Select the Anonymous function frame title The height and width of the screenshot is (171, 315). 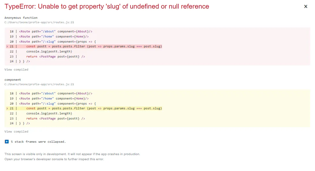(x=21, y=18)
